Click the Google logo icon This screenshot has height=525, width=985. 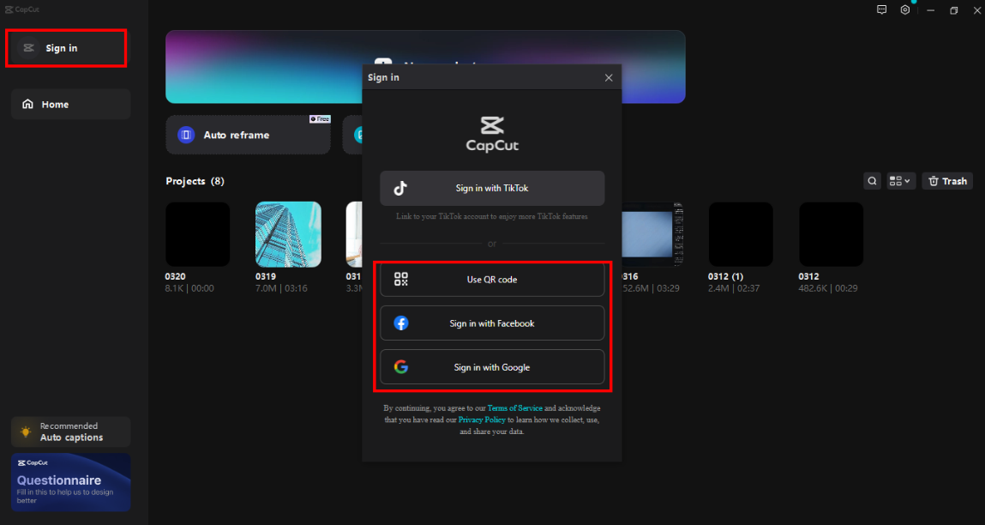[x=401, y=367]
